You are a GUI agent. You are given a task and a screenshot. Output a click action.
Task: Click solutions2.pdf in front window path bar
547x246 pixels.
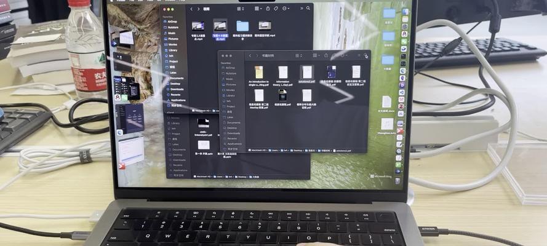click(343, 150)
